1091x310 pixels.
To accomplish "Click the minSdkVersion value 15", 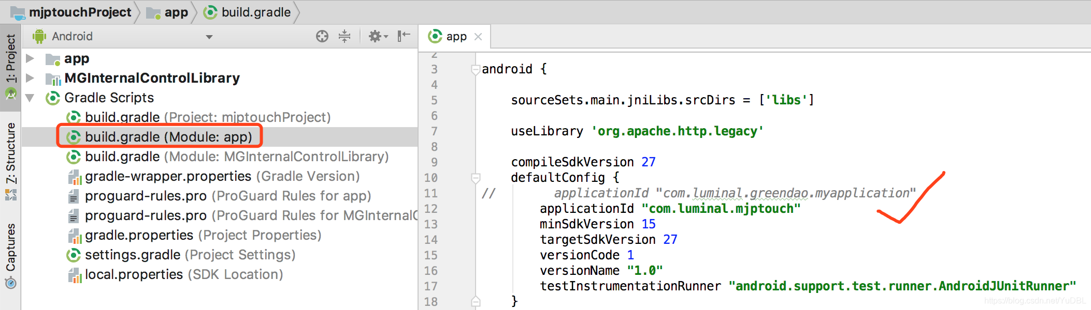I will pyautogui.click(x=649, y=224).
